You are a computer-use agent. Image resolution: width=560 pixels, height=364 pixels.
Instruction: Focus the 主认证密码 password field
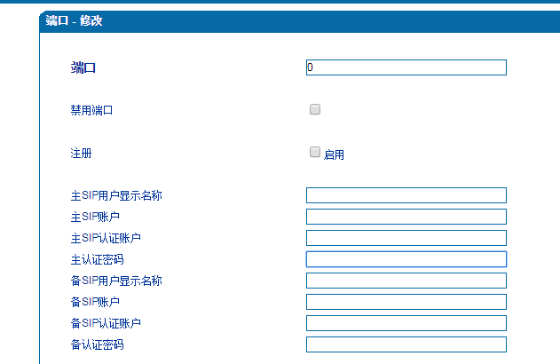406,259
